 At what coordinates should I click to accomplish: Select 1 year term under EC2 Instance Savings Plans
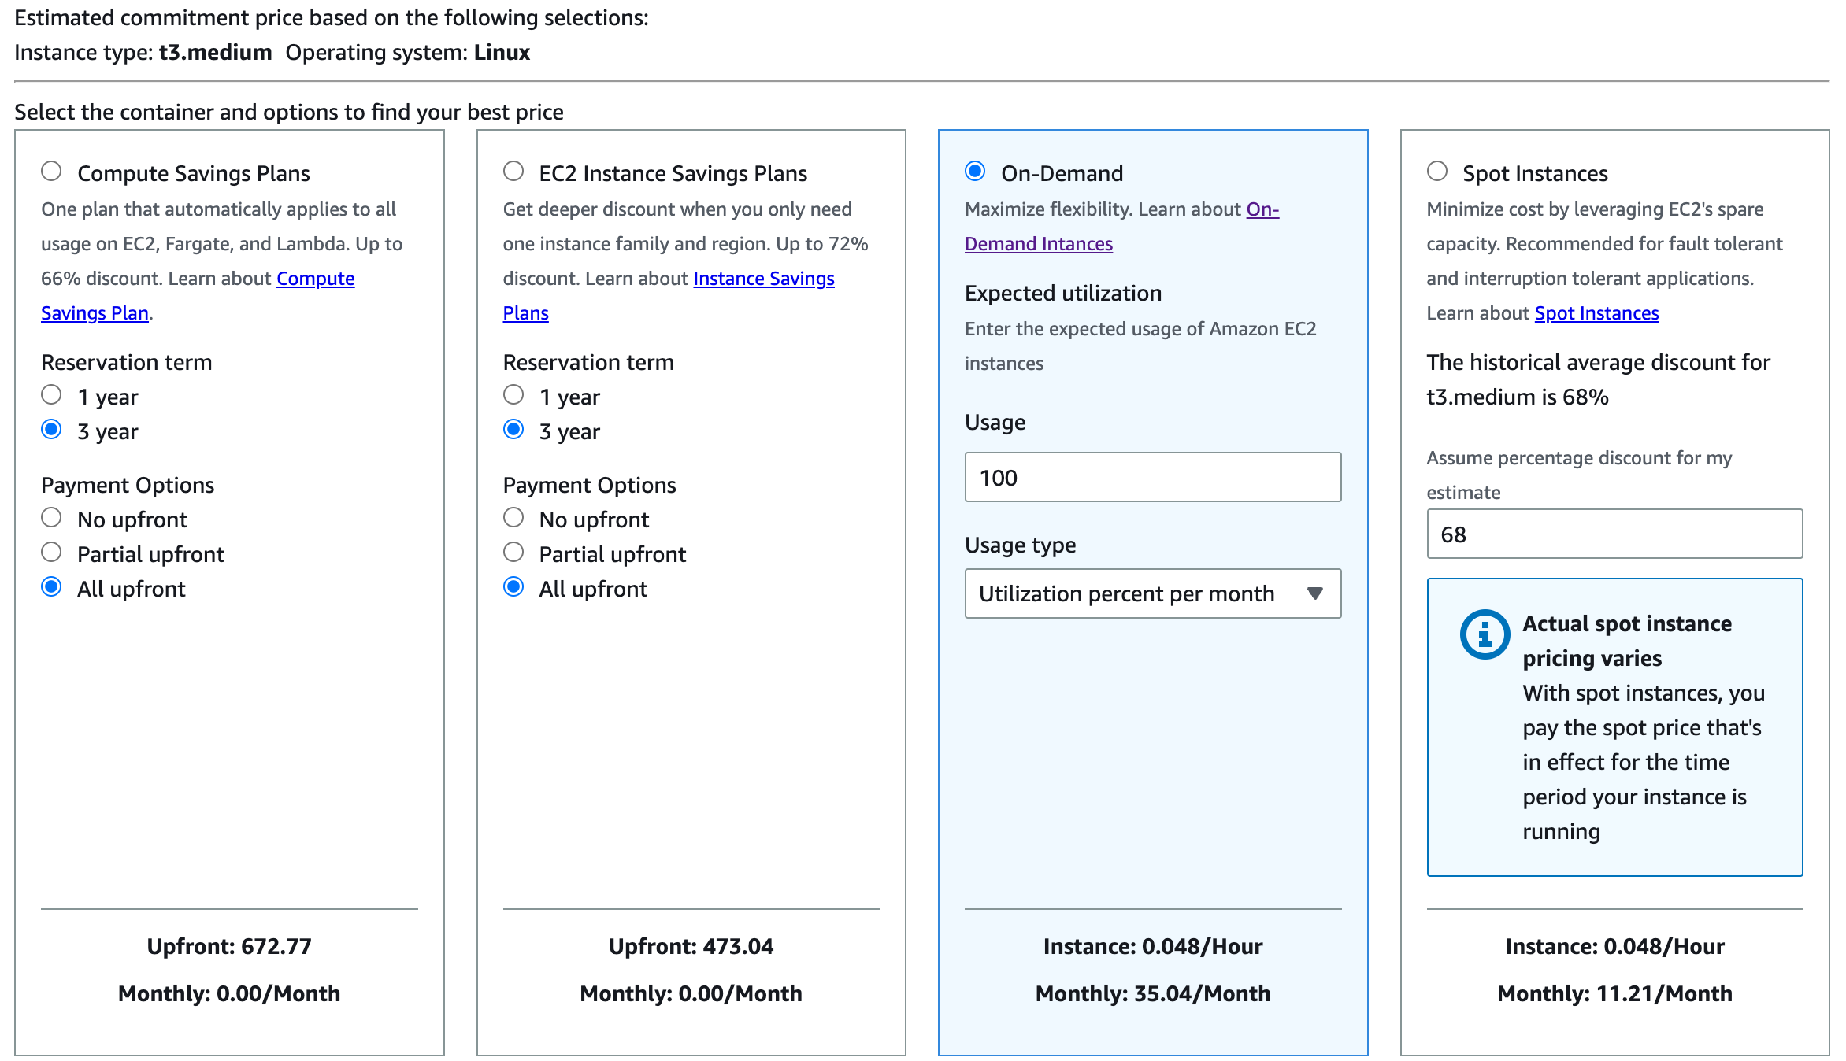pos(513,394)
